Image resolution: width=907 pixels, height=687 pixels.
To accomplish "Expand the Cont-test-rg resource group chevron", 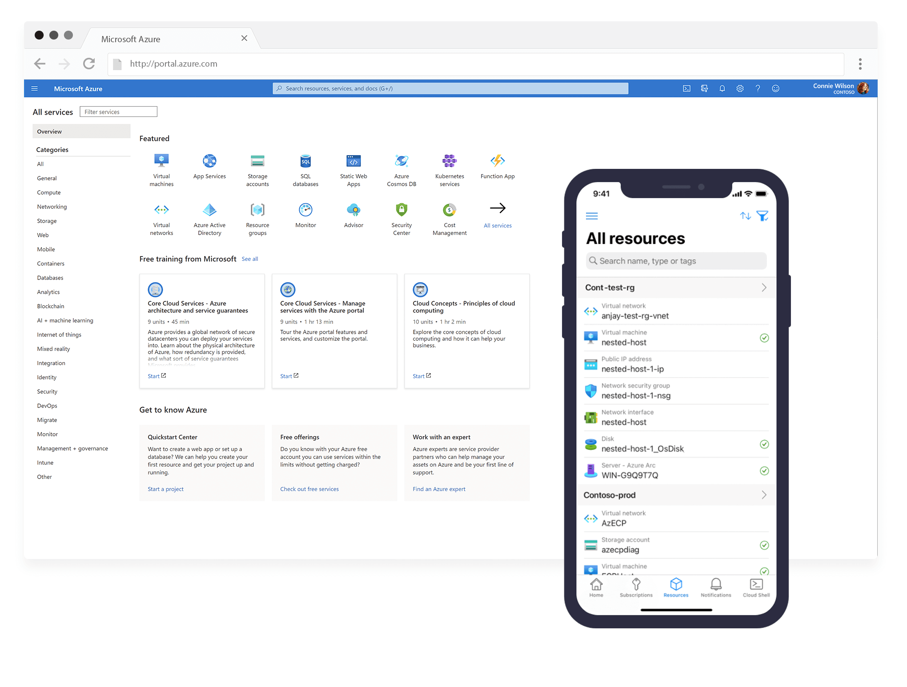I will [x=763, y=288].
